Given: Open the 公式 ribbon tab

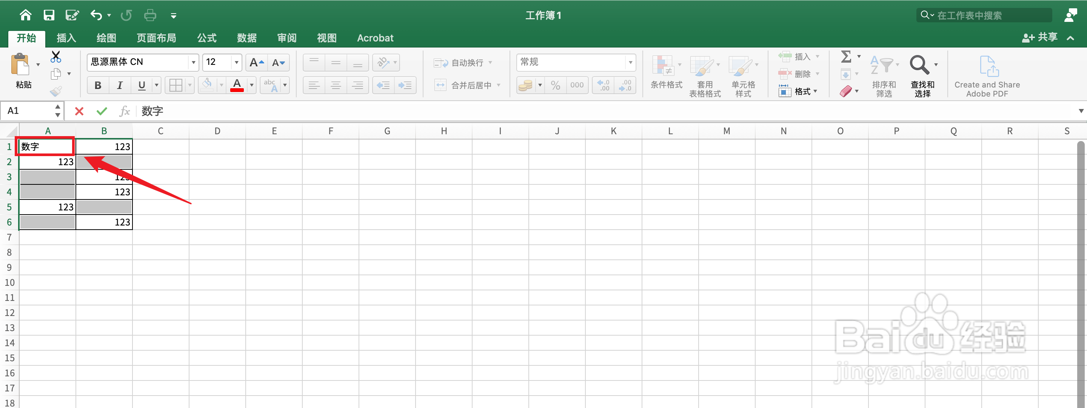Looking at the screenshot, I should pos(207,38).
